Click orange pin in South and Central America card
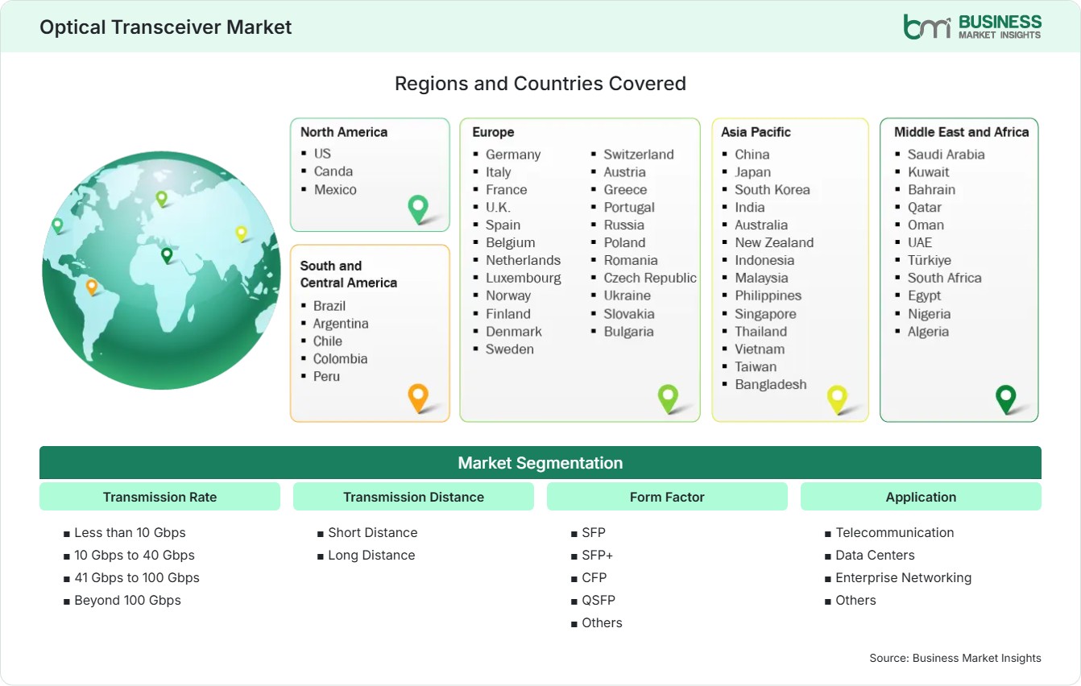1081x686 pixels. click(418, 398)
